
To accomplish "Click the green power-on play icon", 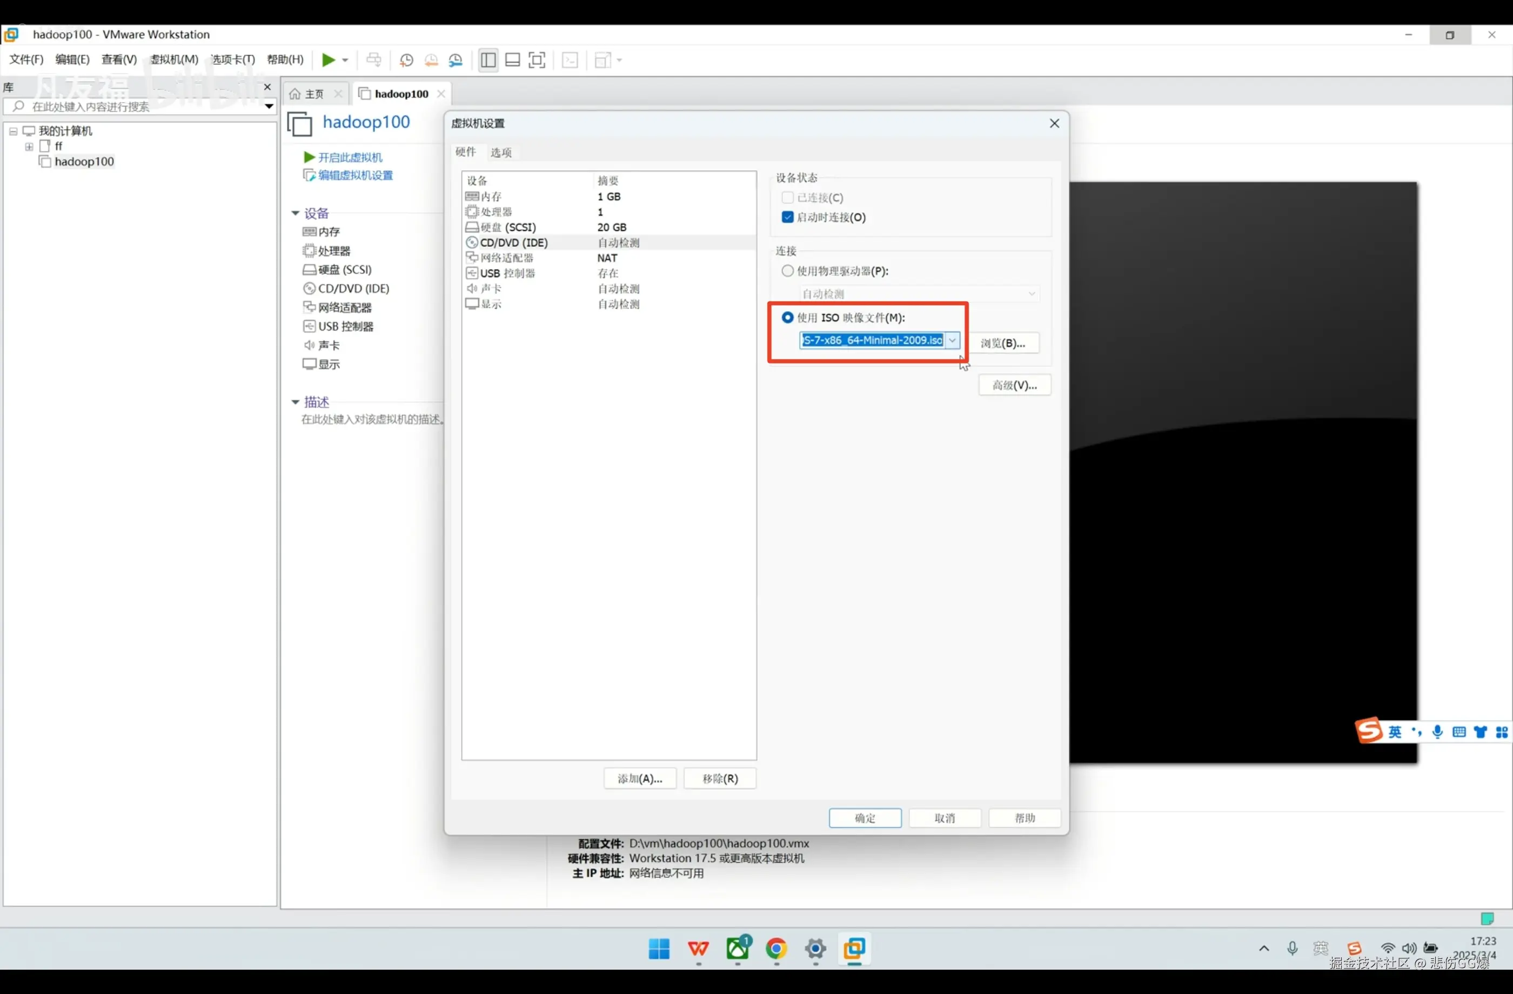I will click(328, 60).
